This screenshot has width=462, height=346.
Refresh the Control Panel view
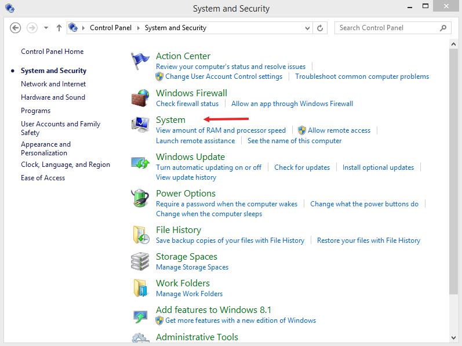point(320,28)
